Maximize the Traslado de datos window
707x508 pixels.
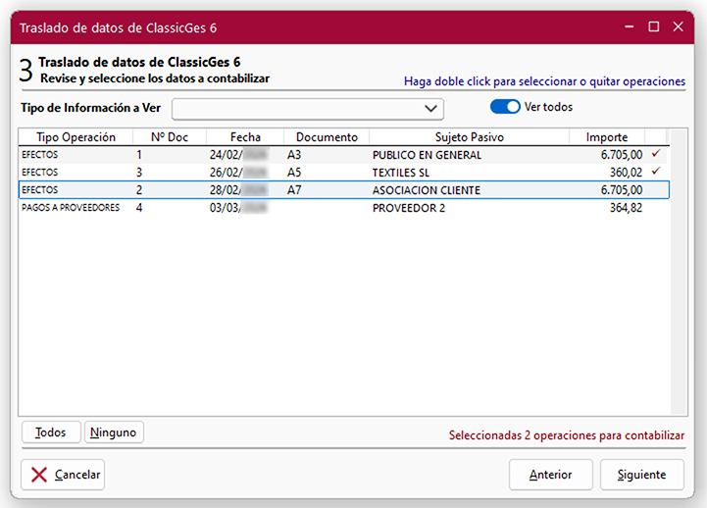pyautogui.click(x=653, y=27)
